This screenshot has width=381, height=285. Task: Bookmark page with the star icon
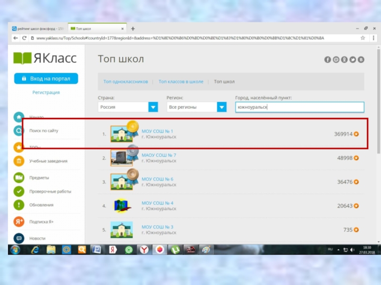pos(362,38)
